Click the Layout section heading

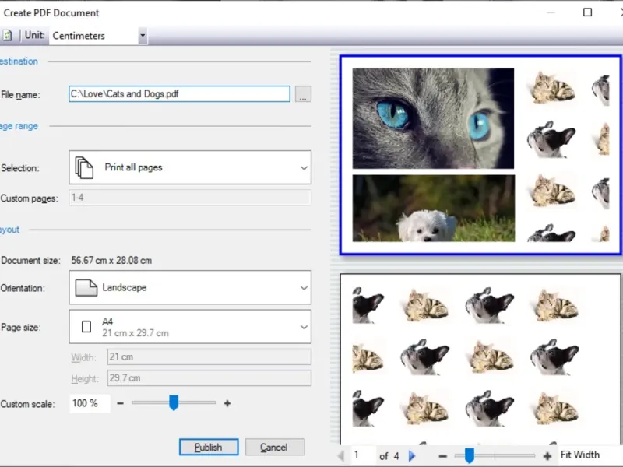(9, 230)
